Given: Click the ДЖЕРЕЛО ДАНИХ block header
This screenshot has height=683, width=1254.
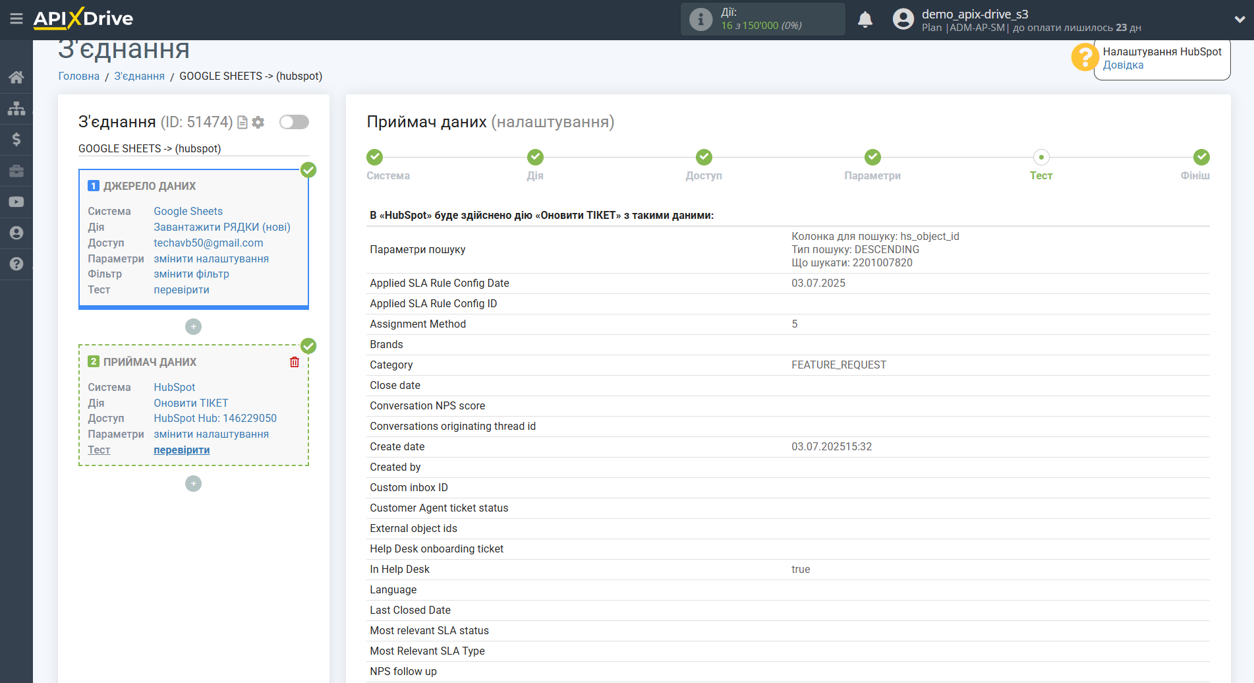Looking at the screenshot, I should point(150,186).
